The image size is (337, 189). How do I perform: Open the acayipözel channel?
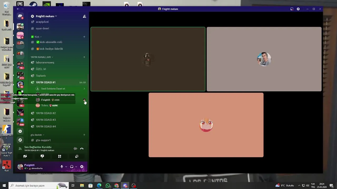click(42, 22)
